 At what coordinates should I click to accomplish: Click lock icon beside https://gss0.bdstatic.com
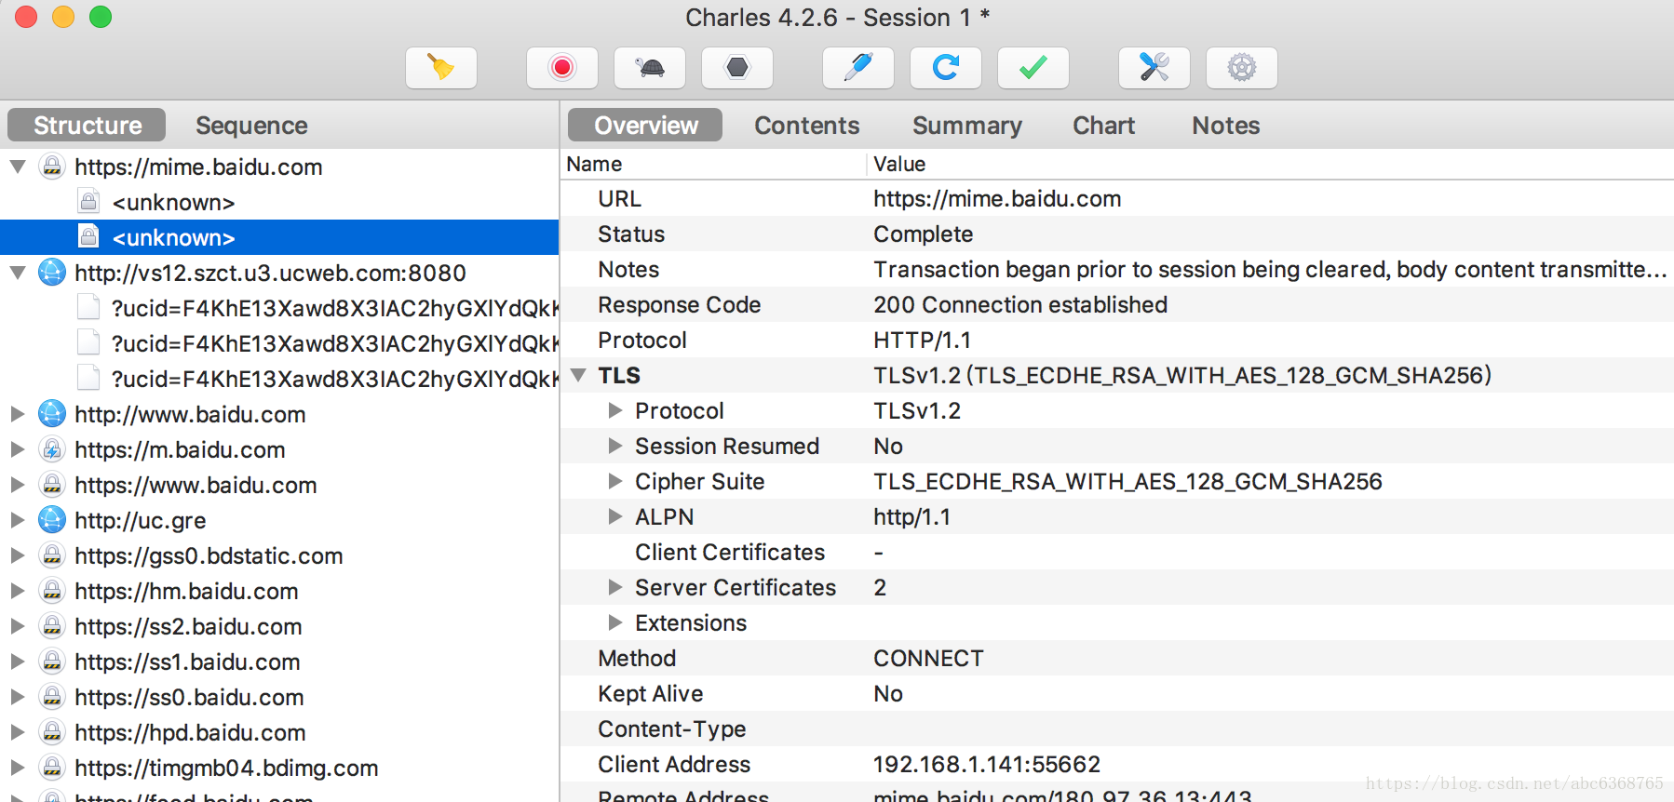(52, 555)
